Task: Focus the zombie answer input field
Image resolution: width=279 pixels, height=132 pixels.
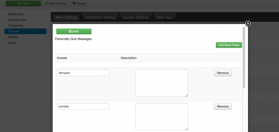Action: point(83,107)
